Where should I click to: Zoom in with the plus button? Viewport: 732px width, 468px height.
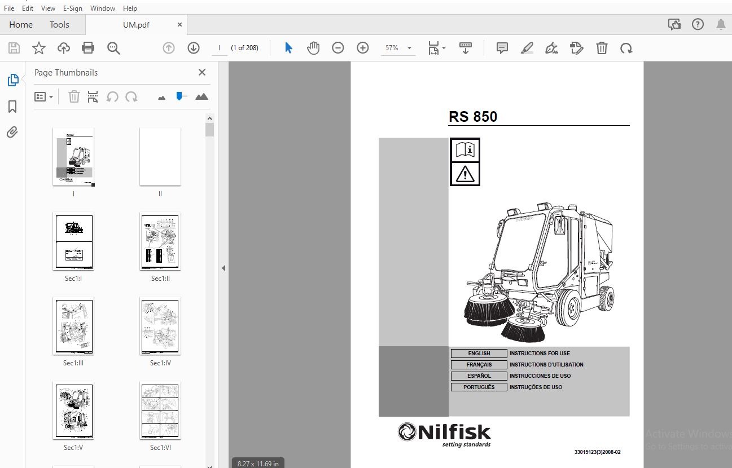(x=363, y=48)
